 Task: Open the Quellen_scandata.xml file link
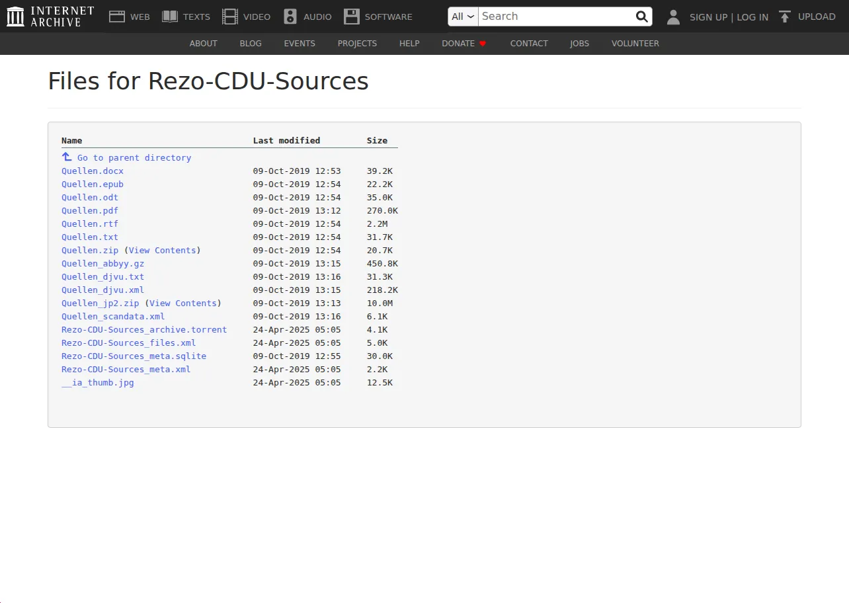tap(113, 317)
